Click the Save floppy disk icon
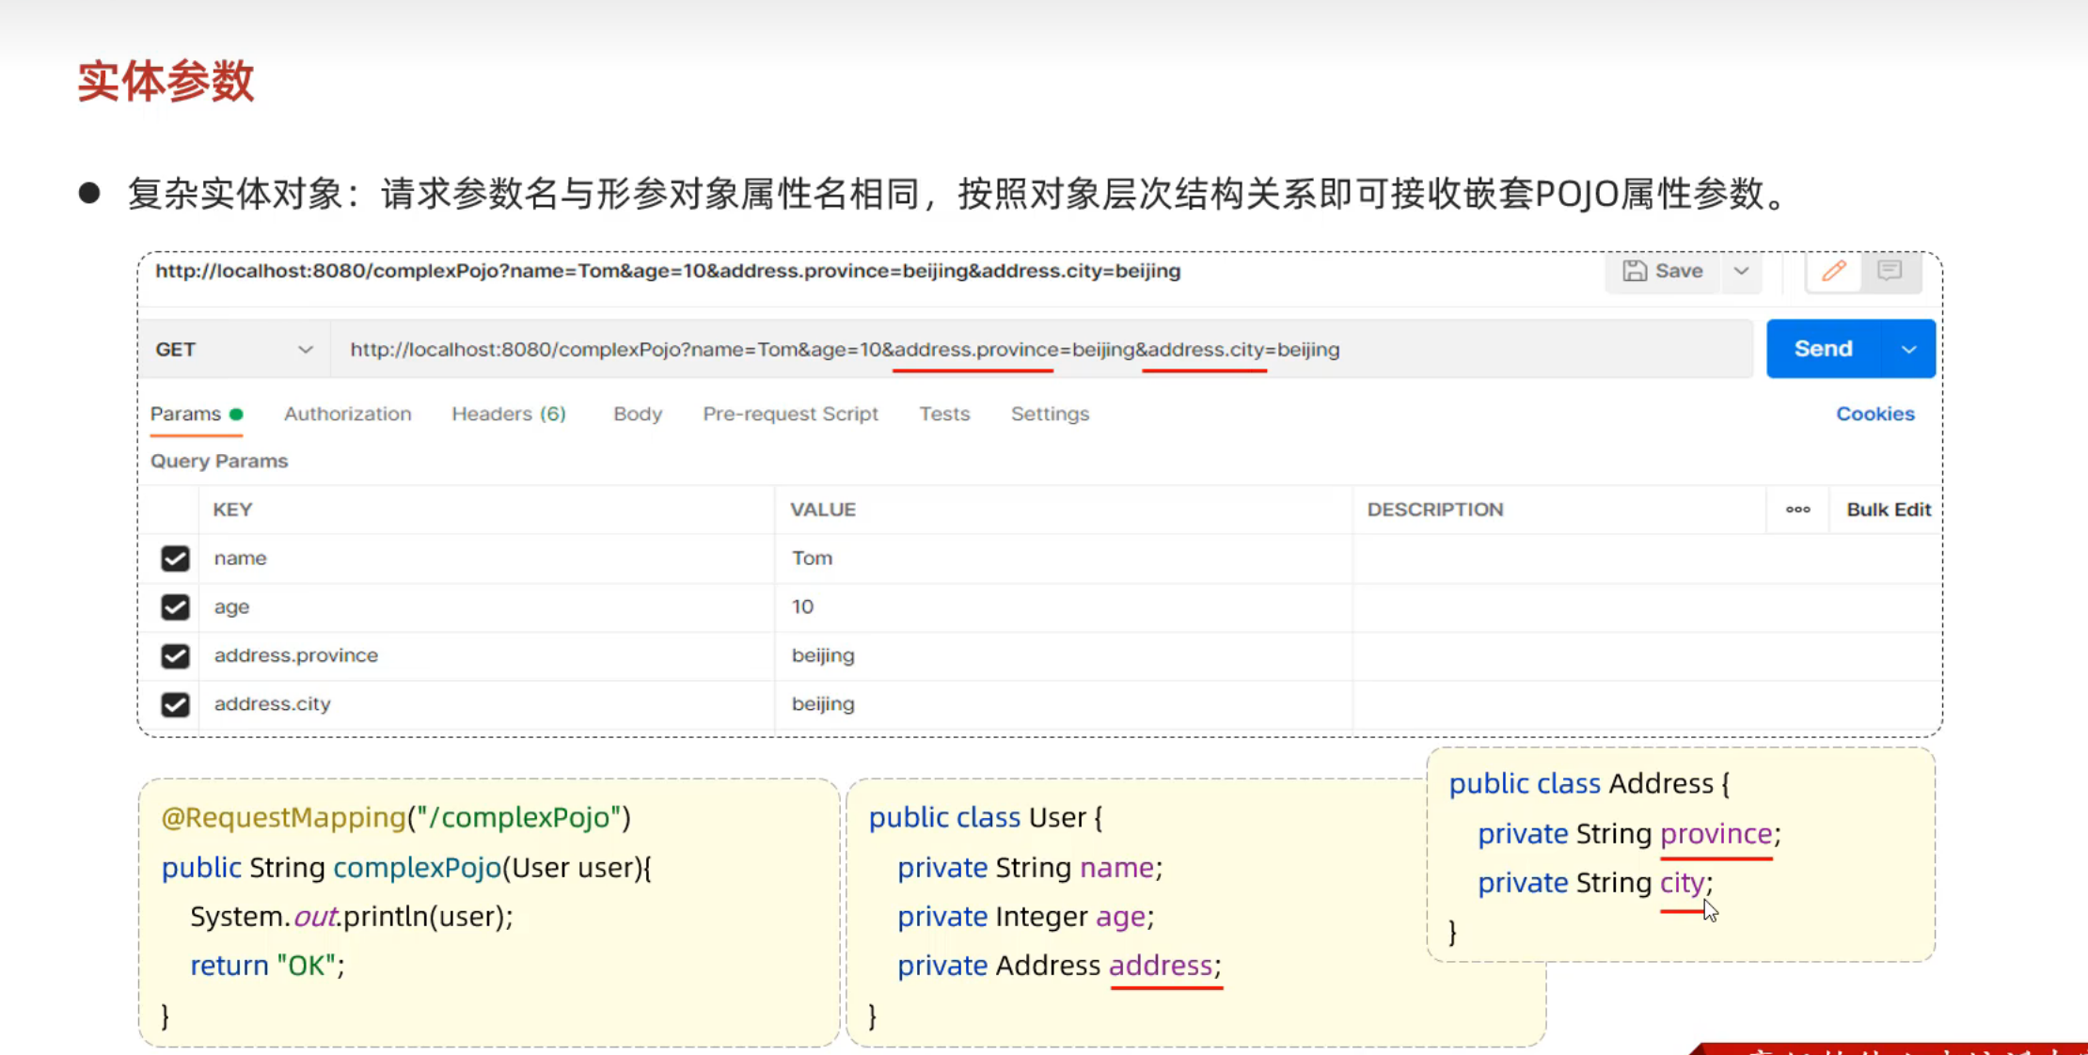Screen dimensions: 2088x1055 point(1635,271)
